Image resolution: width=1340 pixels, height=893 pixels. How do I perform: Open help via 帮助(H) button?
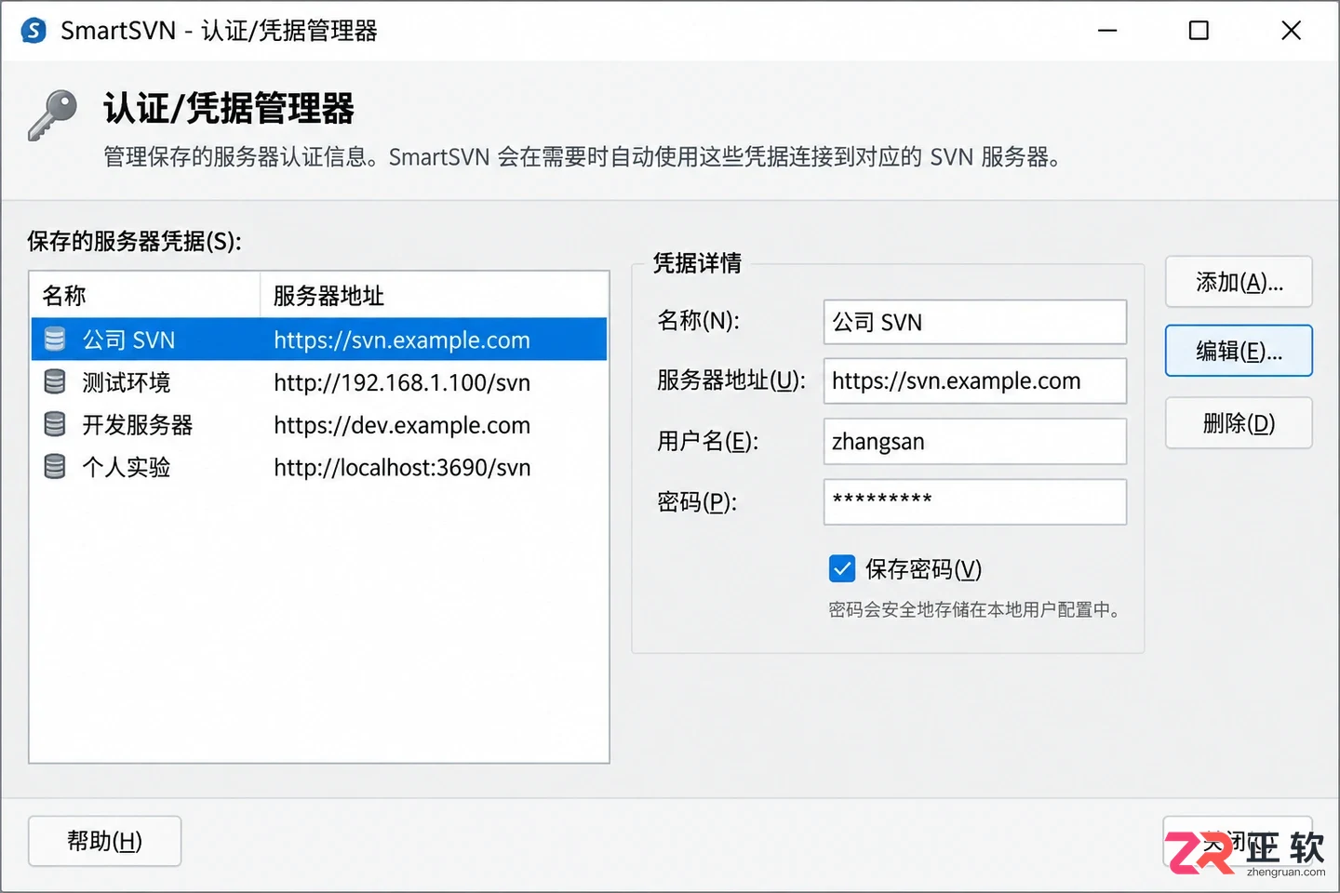pyautogui.click(x=105, y=841)
